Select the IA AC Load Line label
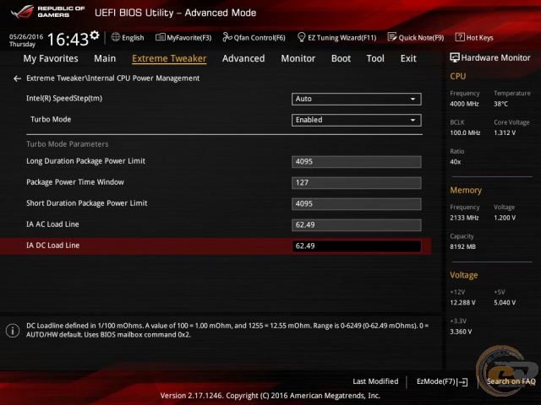541x405 pixels. coord(52,224)
